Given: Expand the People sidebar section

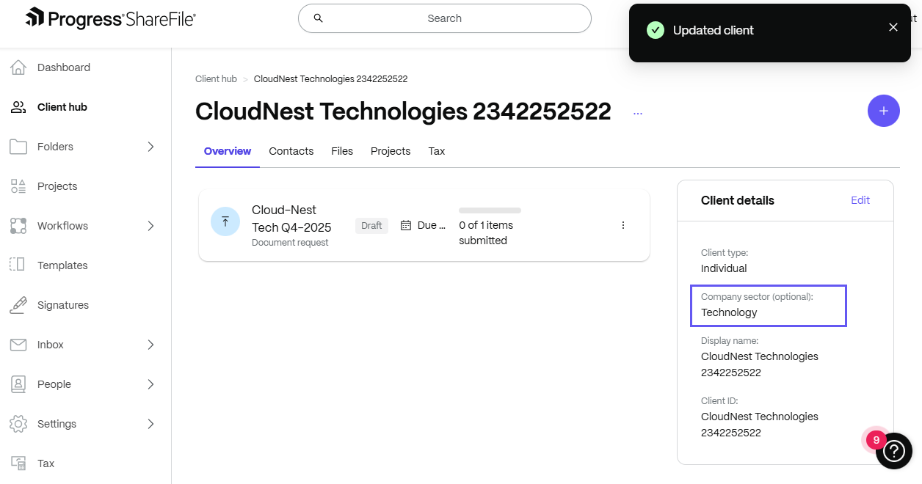Looking at the screenshot, I should click(150, 384).
